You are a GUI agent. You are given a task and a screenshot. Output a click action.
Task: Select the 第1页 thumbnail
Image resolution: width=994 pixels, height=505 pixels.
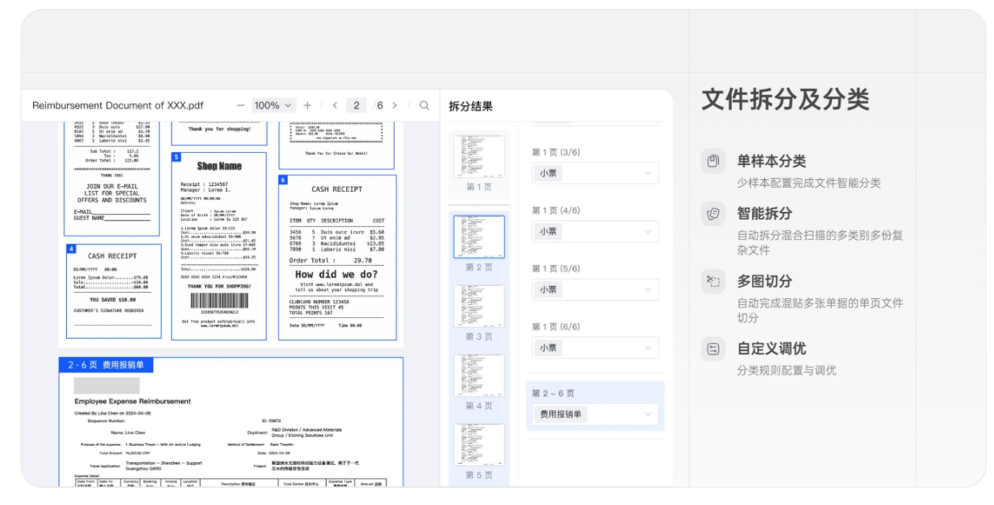(479, 157)
